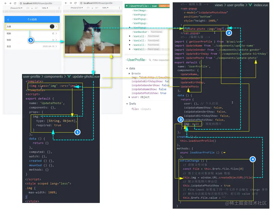Click the img blob URL value in inspector
The image size is (273, 212).
pyautogui.click(x=154, y=77)
